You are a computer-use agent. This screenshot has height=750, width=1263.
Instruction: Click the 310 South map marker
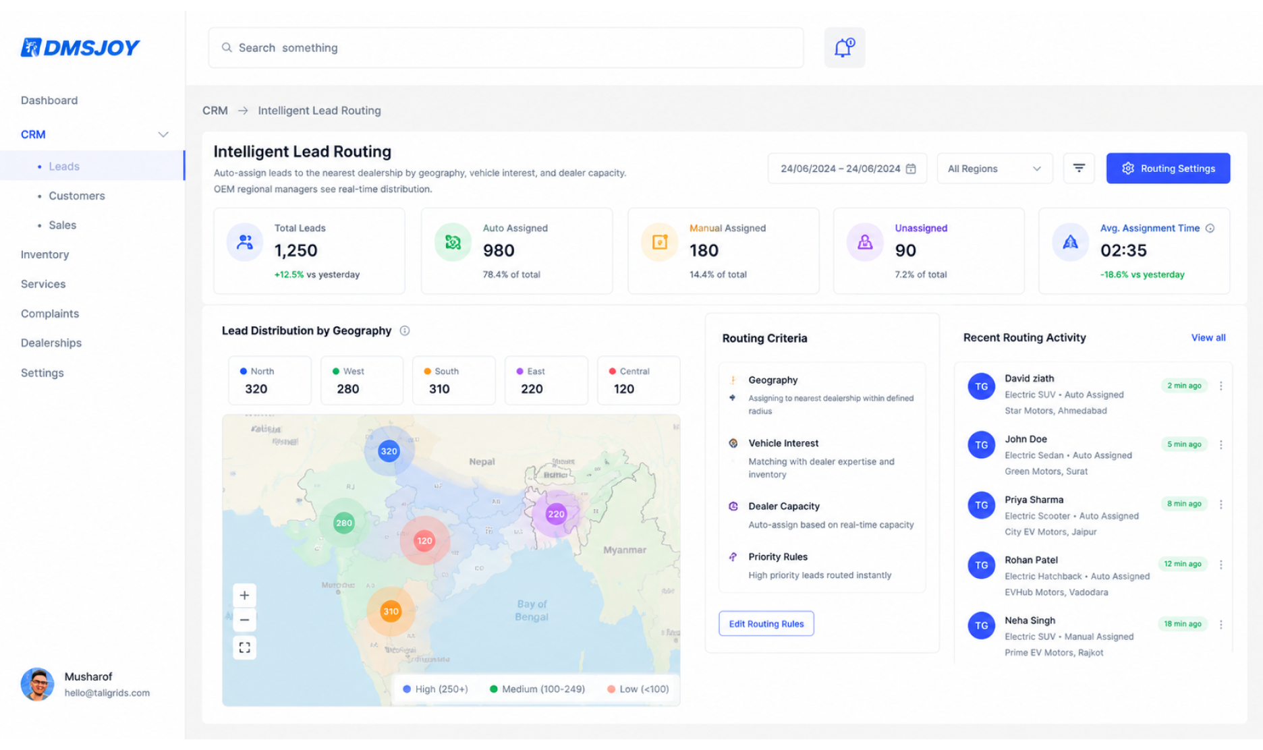391,612
